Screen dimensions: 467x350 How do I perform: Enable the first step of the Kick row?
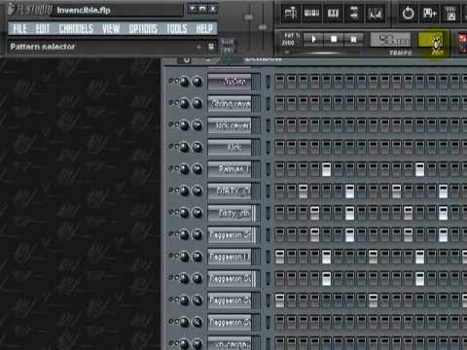(279, 148)
